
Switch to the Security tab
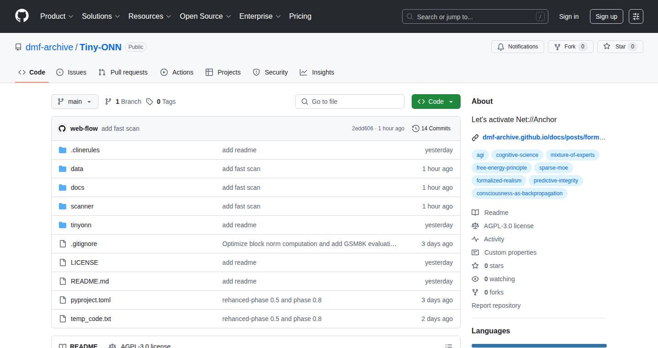(271, 72)
